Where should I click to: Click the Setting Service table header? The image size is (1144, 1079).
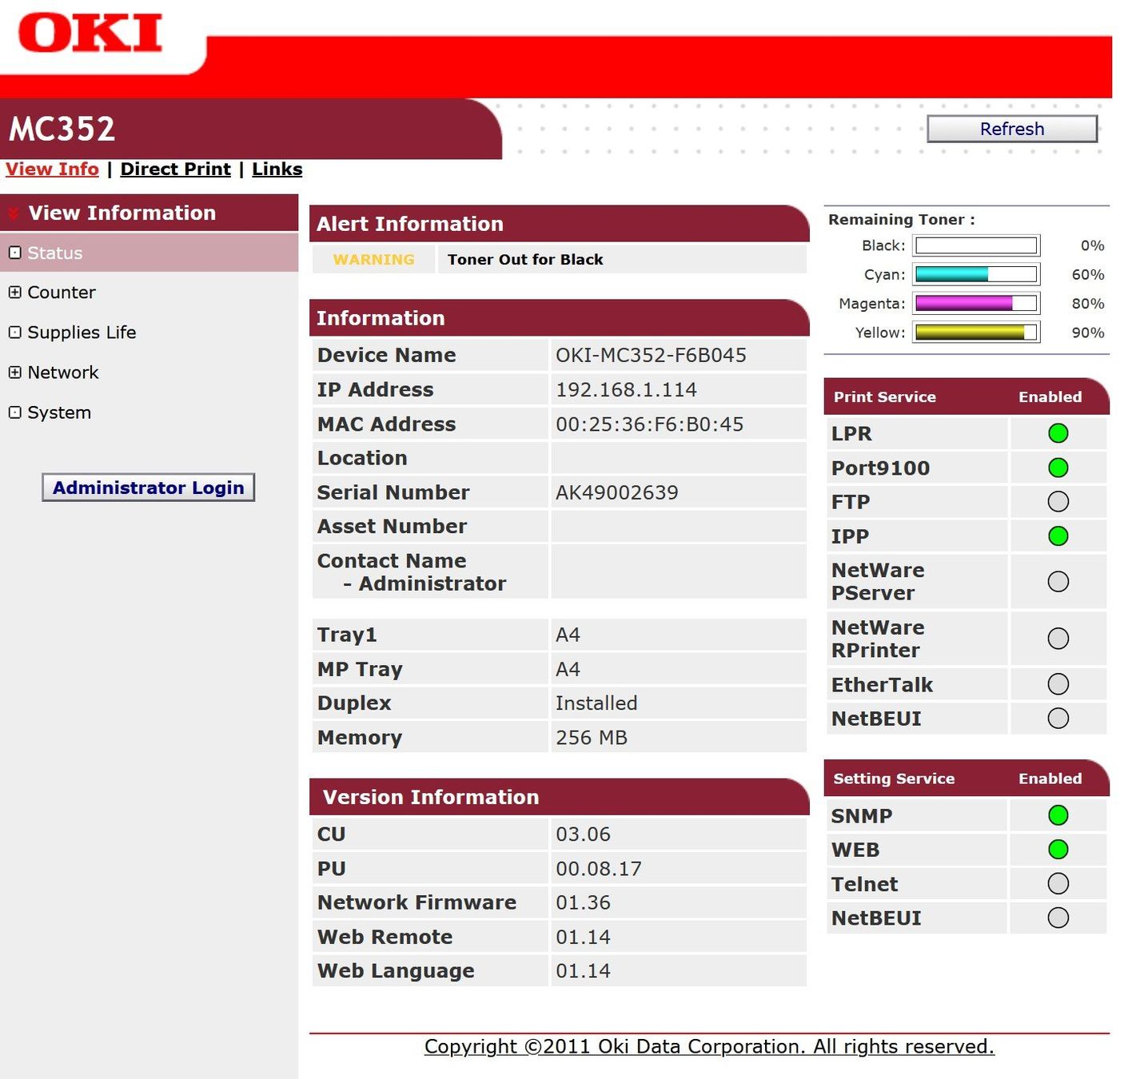(966, 778)
